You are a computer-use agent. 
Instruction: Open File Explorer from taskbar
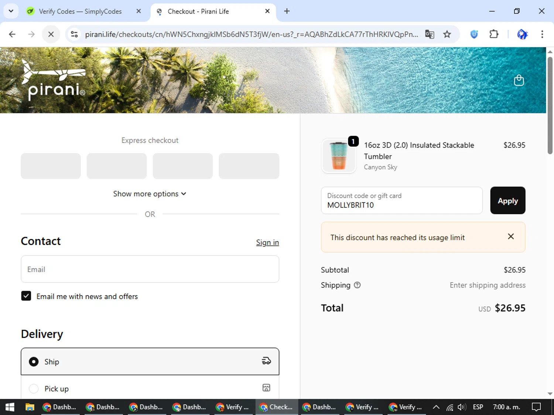pyautogui.click(x=30, y=407)
